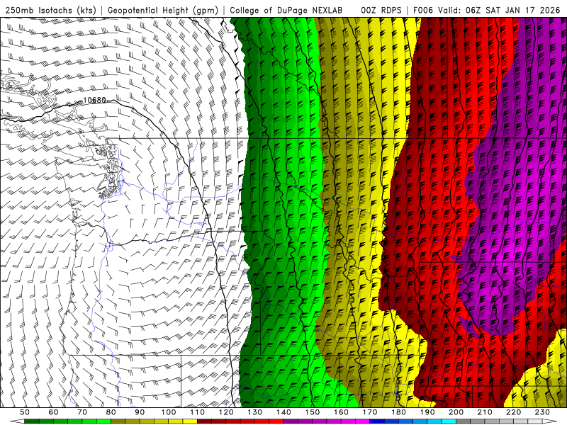
Task: Click the 'Geopotential Height (gpm)' title text
Action: click(163, 10)
